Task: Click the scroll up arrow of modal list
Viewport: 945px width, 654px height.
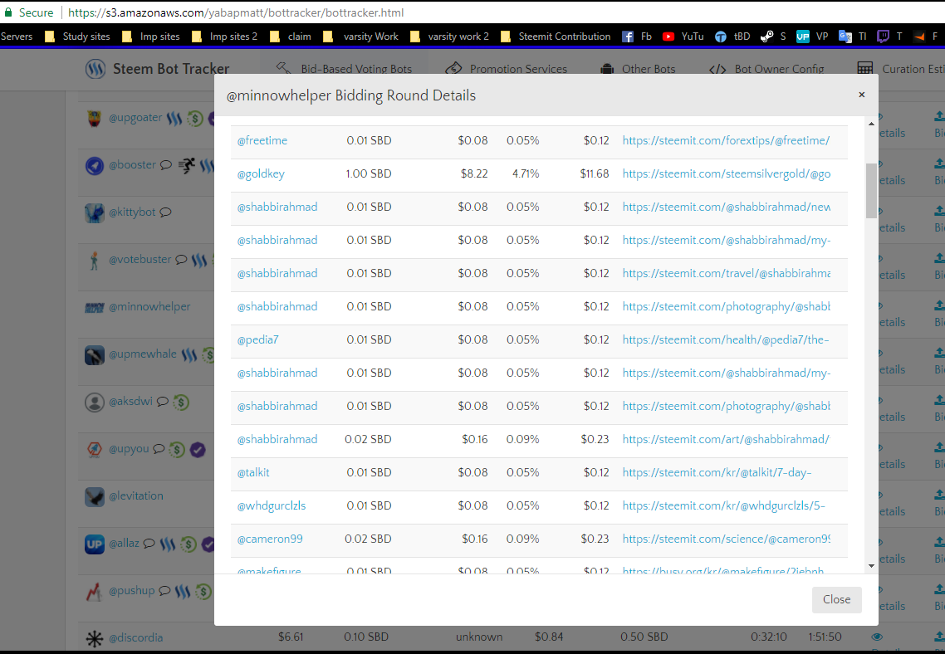Action: pyautogui.click(x=871, y=124)
